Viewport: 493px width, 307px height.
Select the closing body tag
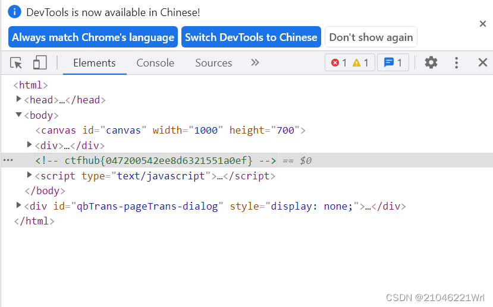(45, 191)
